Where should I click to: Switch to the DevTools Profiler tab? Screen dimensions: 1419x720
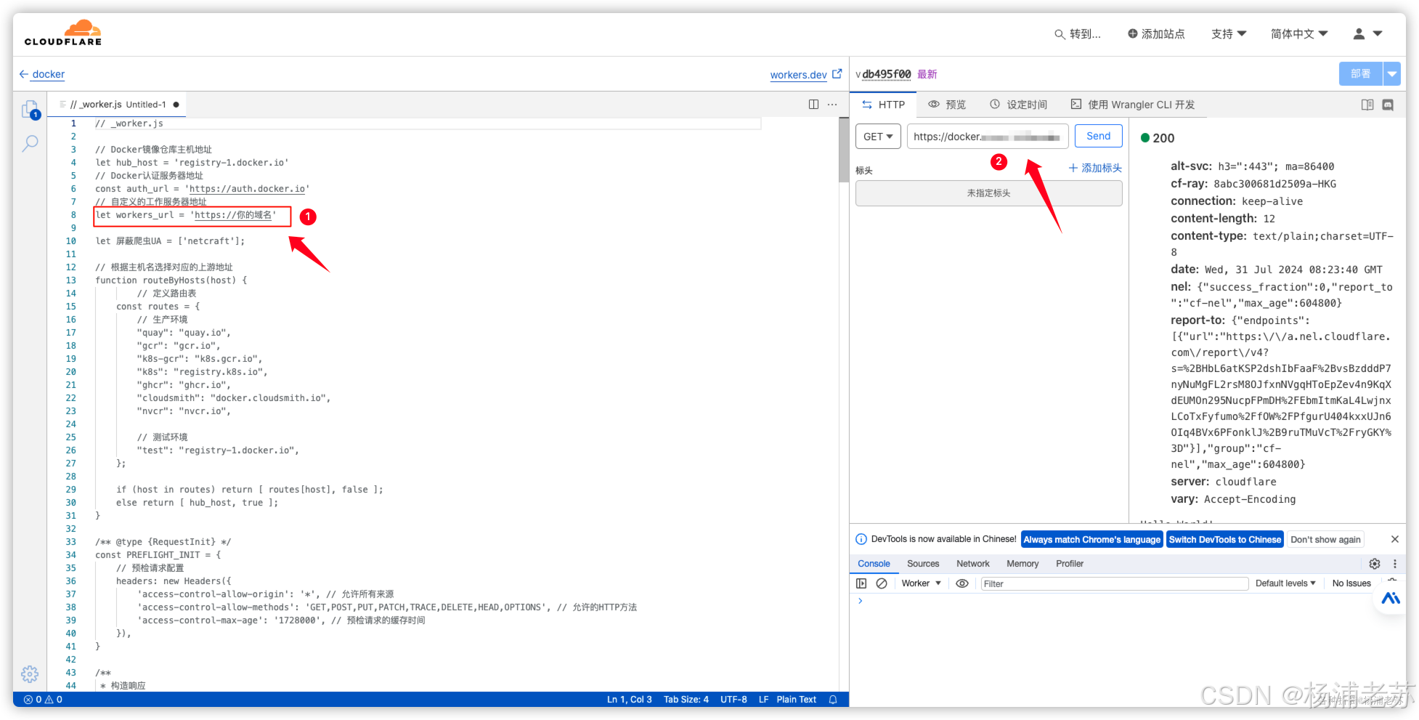1070,564
